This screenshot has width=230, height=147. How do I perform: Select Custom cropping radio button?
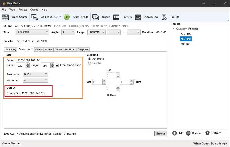89,63
